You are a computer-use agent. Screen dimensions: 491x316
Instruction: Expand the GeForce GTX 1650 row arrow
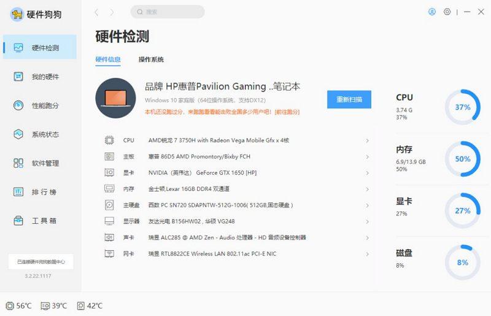pyautogui.click(x=367, y=173)
